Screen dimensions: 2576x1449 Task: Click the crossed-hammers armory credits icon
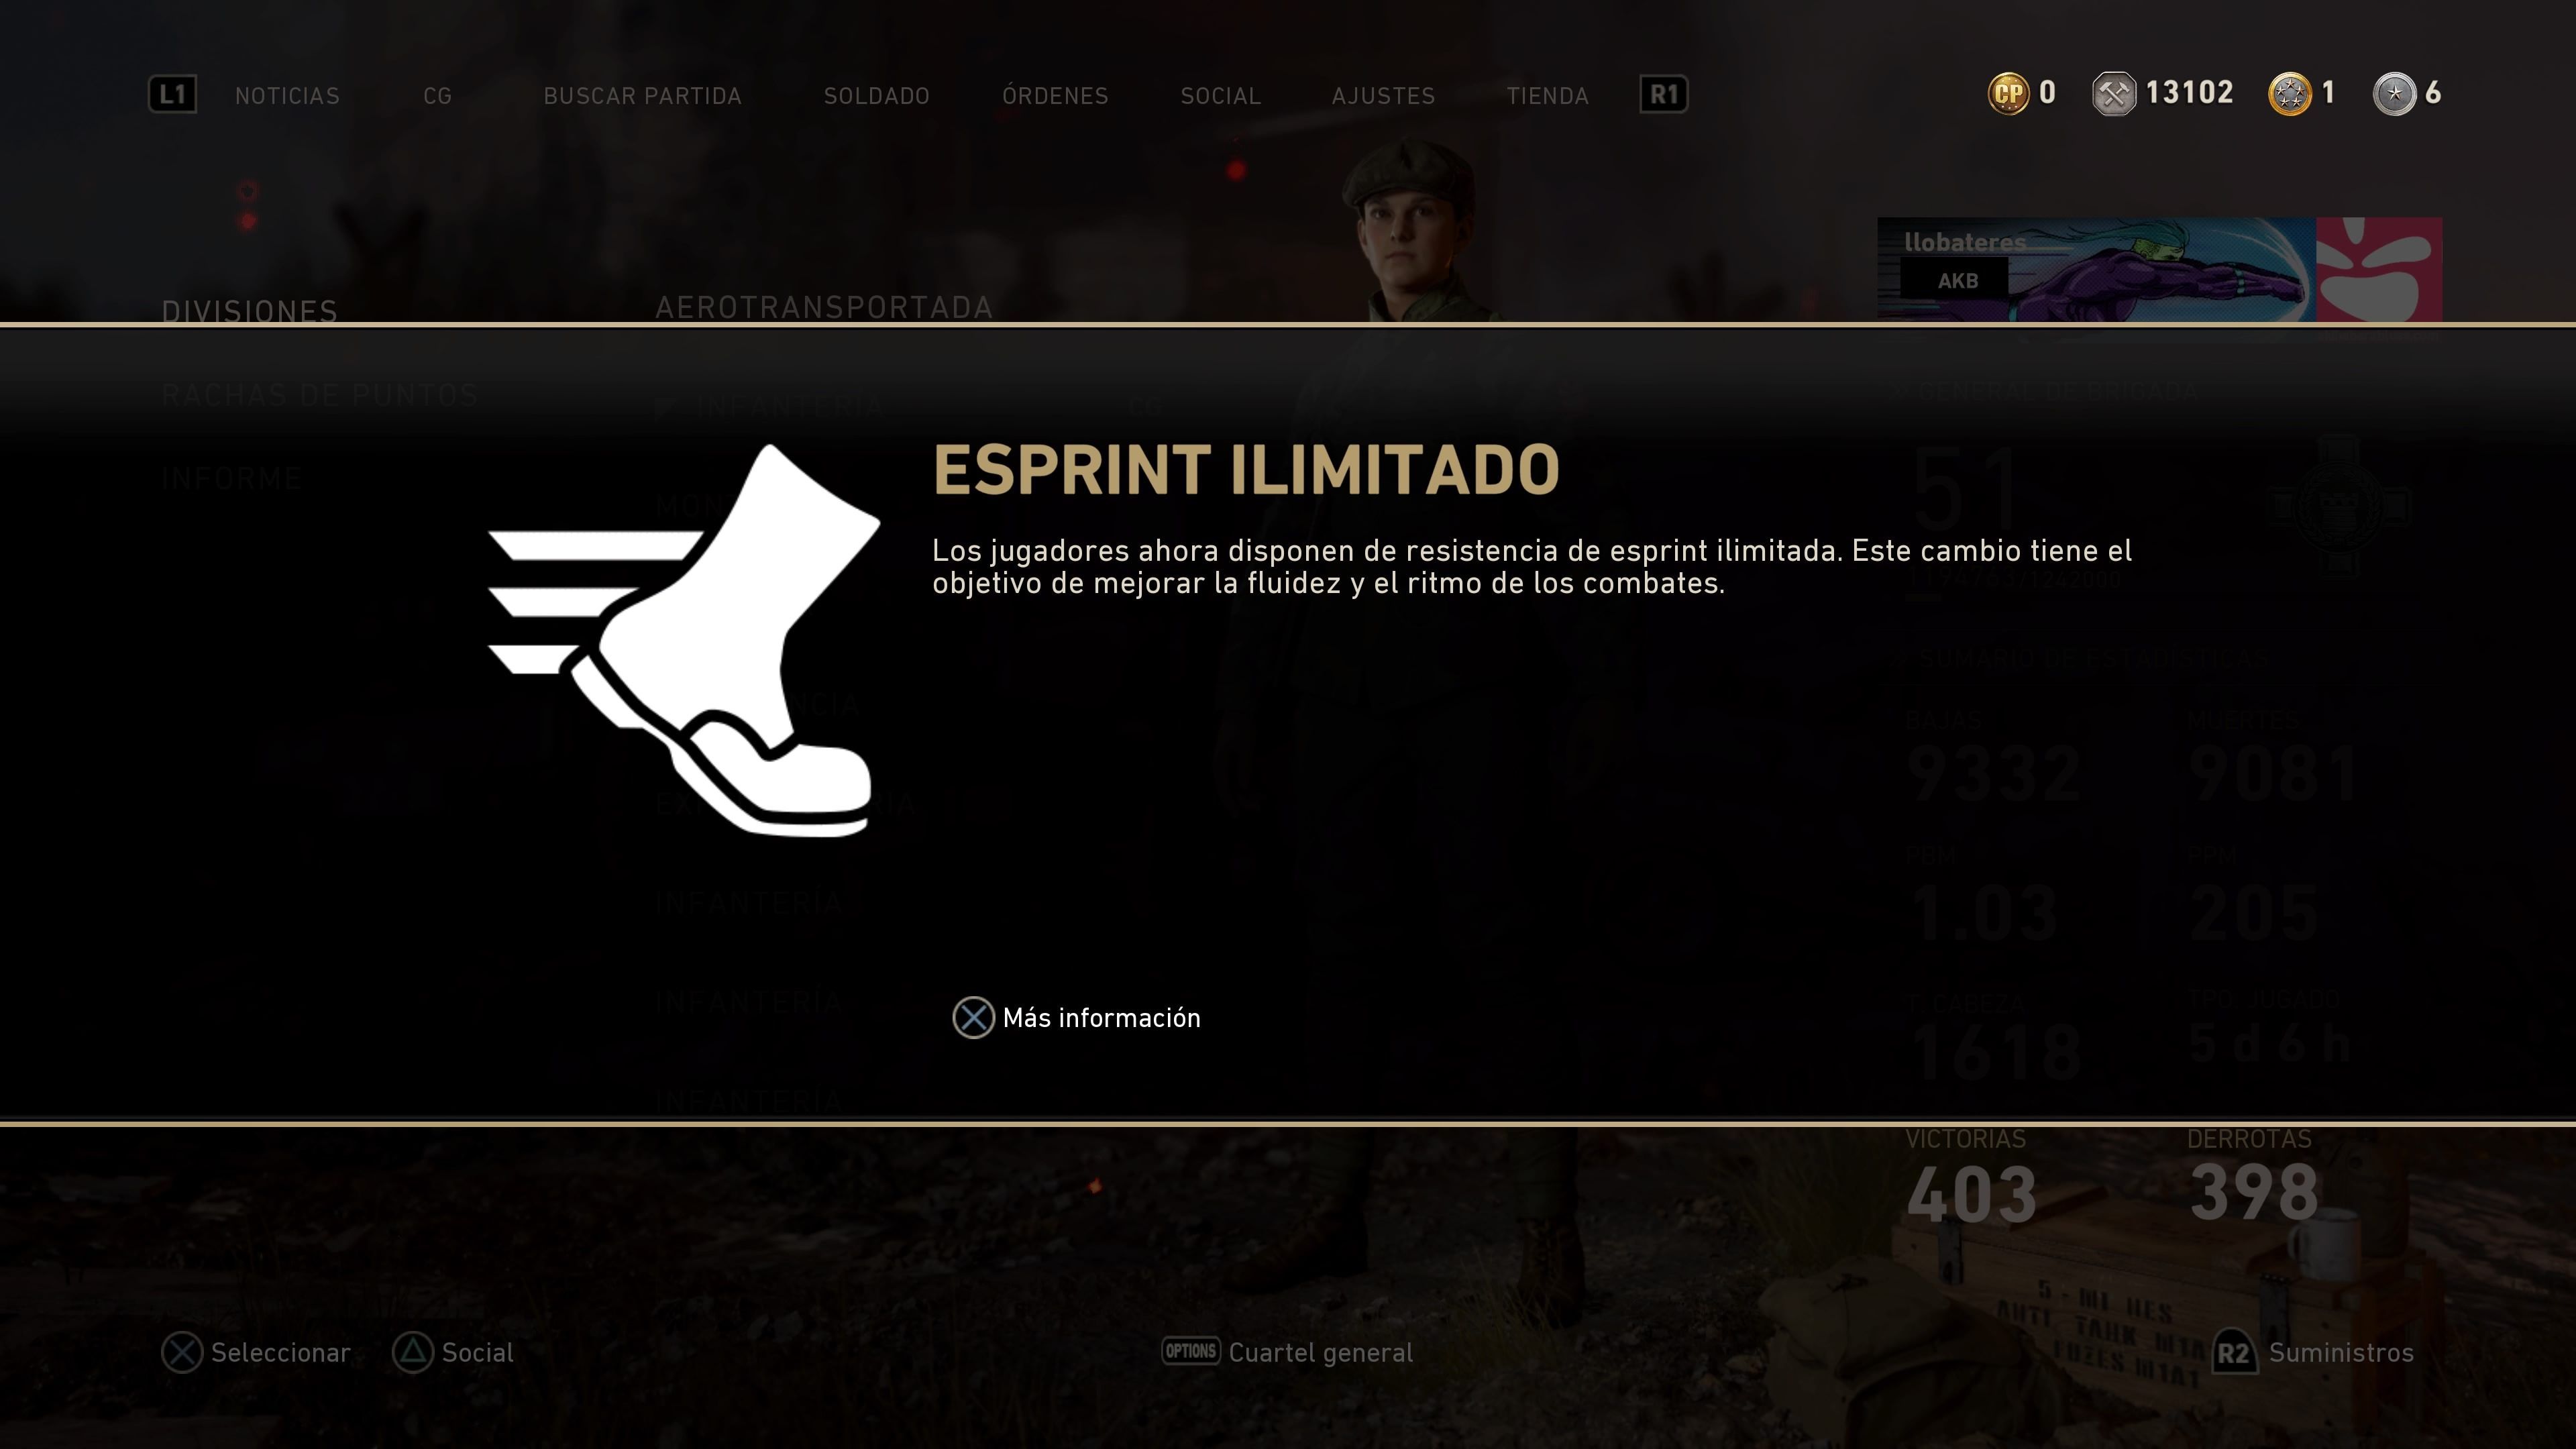2113,94
